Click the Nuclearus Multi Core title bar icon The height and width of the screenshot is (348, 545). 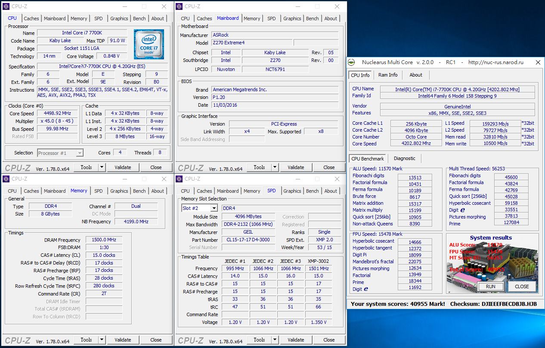point(351,62)
